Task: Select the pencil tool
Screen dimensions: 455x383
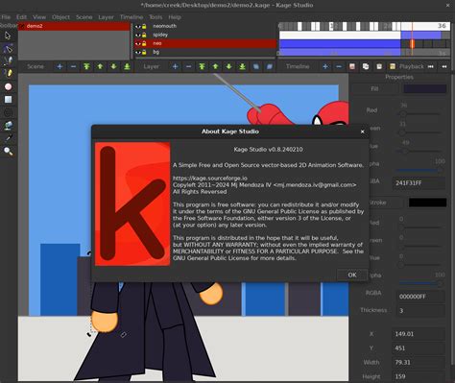Action: [x=9, y=73]
